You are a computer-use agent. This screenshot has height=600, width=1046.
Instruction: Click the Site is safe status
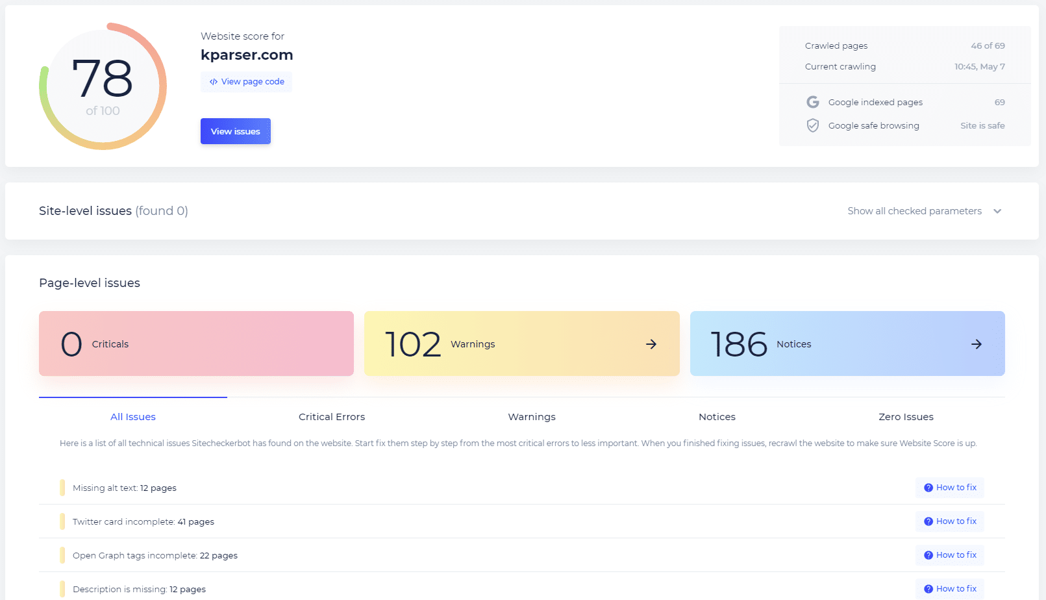pos(982,126)
